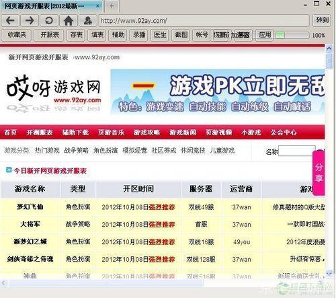Filter by 模拟经营 category

tap(134, 150)
